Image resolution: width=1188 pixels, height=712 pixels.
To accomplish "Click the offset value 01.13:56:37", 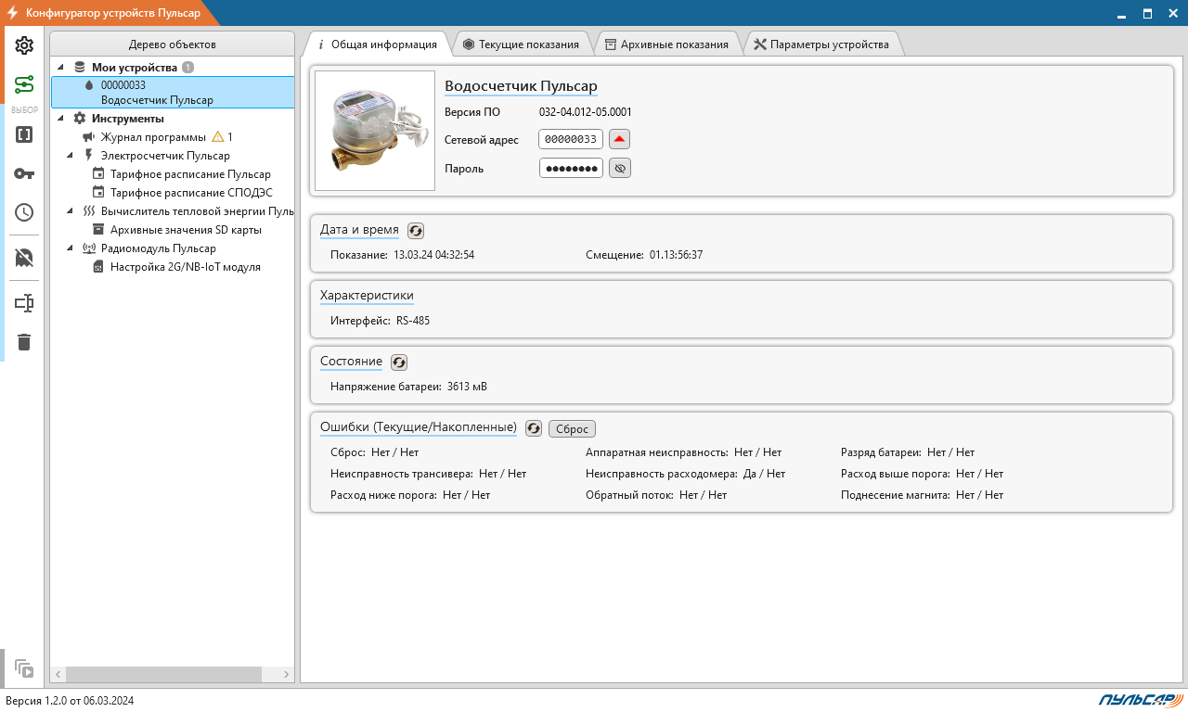I will [x=676, y=254].
